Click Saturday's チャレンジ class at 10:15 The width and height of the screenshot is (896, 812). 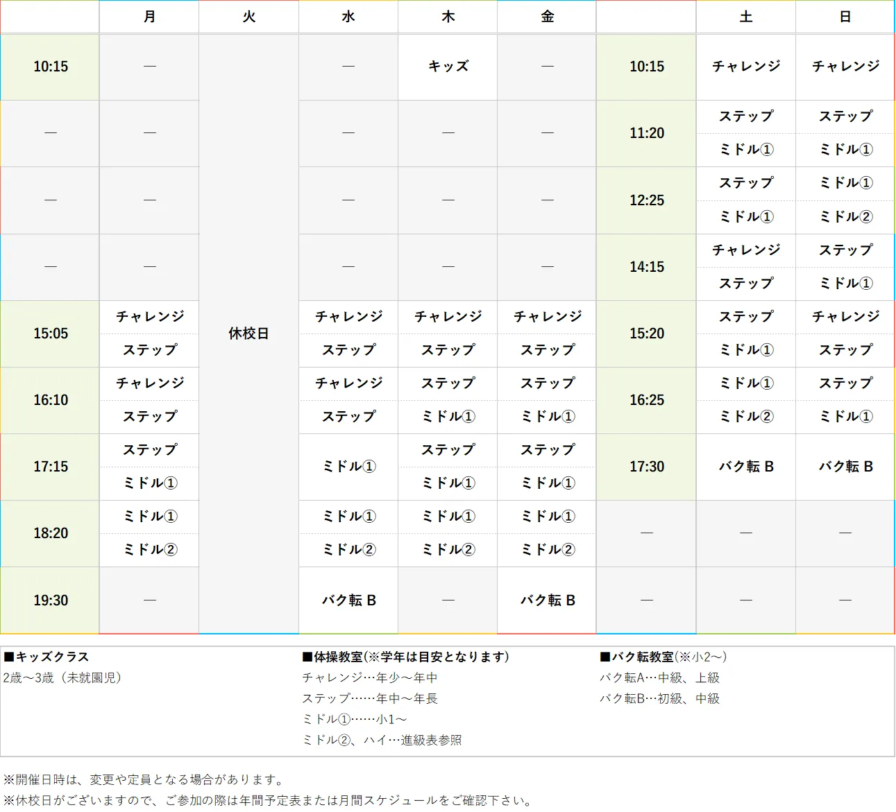coord(745,67)
